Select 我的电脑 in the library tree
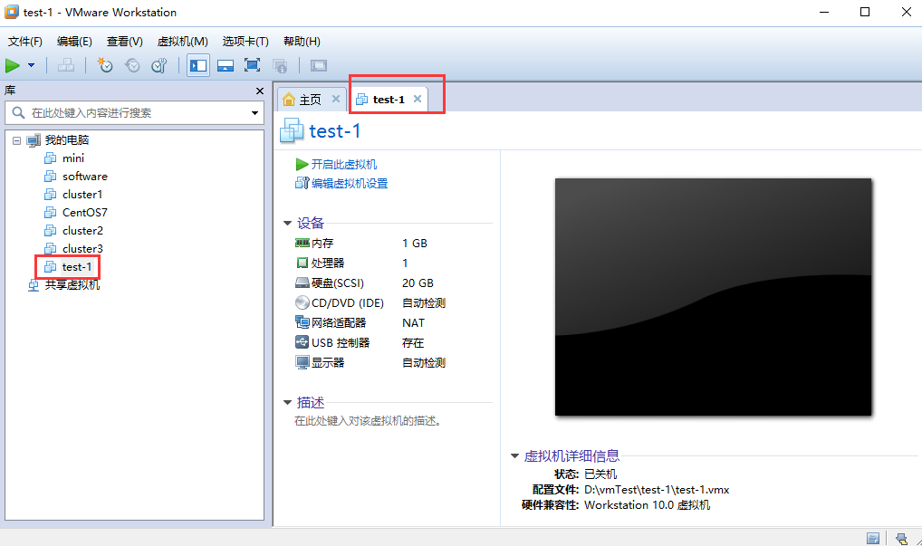 pos(66,139)
